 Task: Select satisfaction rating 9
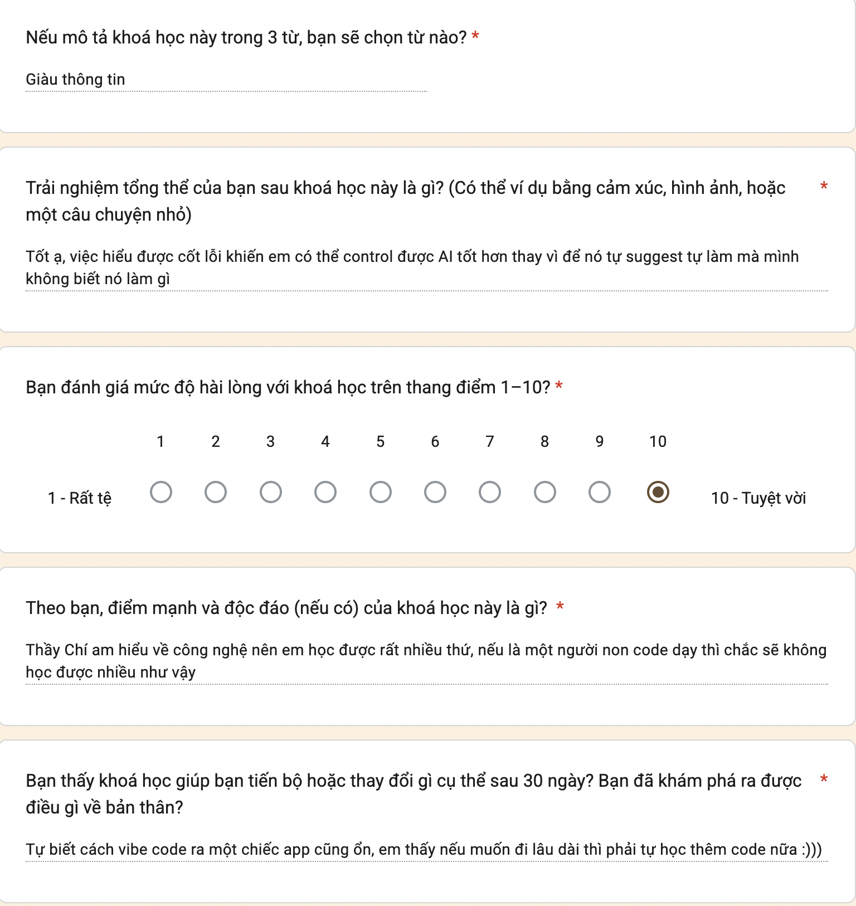click(600, 492)
